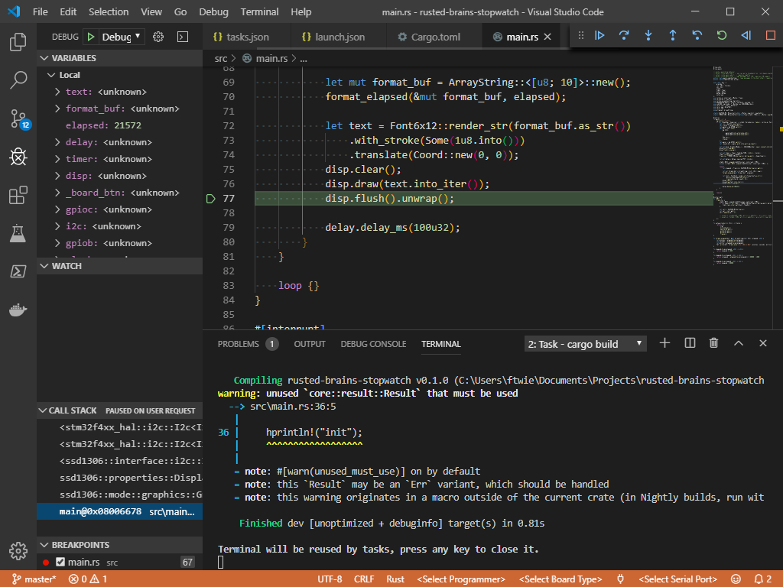Image resolution: width=783 pixels, height=587 pixels.
Task: Open the terminal selector dropdown
Action: pyautogui.click(x=586, y=344)
